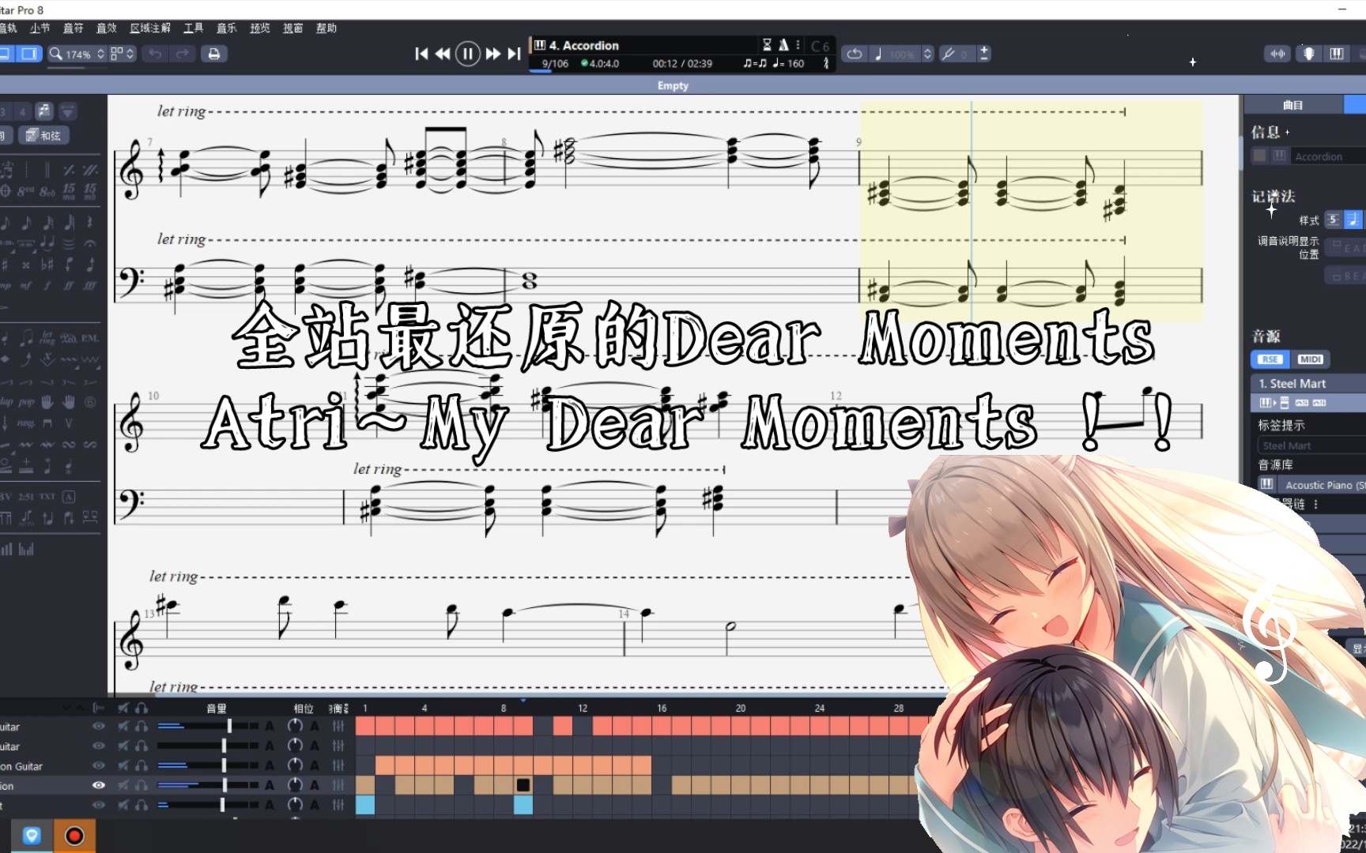Screen dimensions: 1366x853
Task: Toggle the loop playback button
Action: 855,54
